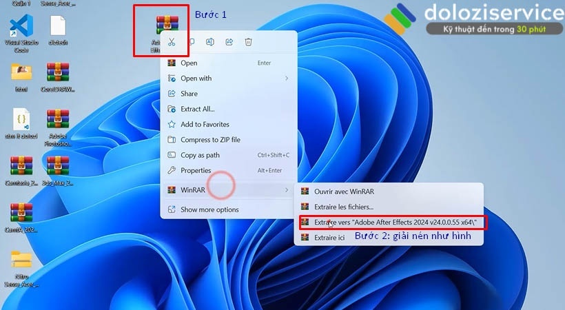
Task: Select the JSON braces file icon
Action: tap(21, 119)
